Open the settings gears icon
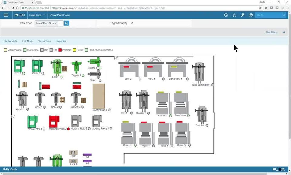Image resolution: width=291 pixels, height=175 pixels. pyautogui.click(x=242, y=15)
